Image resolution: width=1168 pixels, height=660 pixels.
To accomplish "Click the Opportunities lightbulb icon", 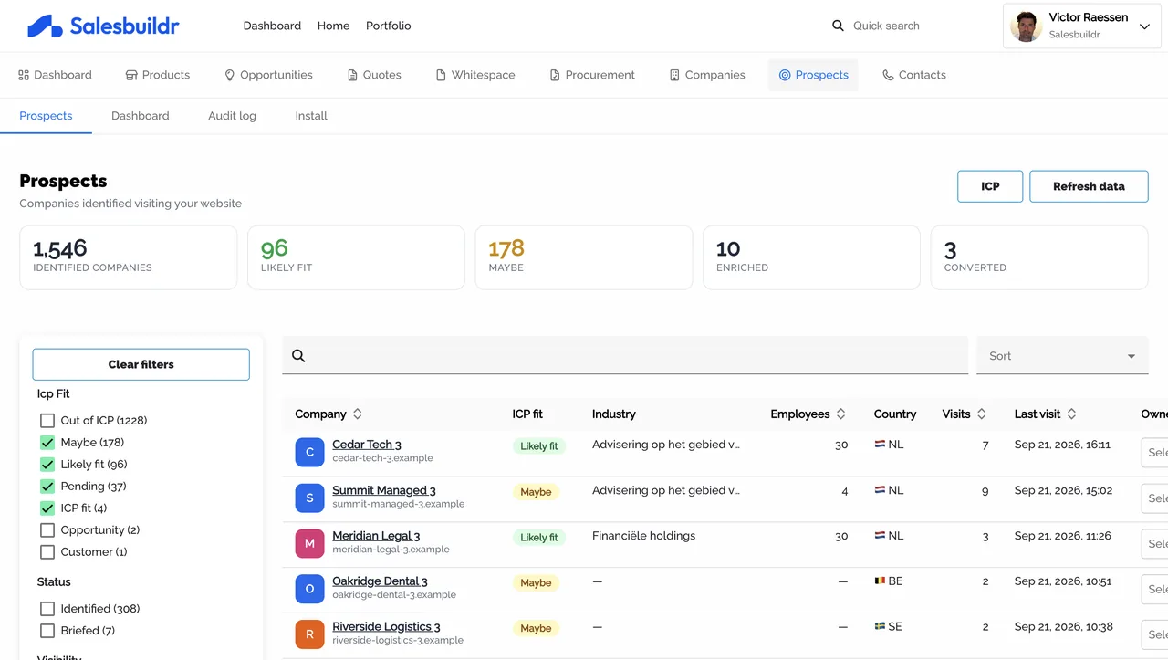I will [230, 75].
